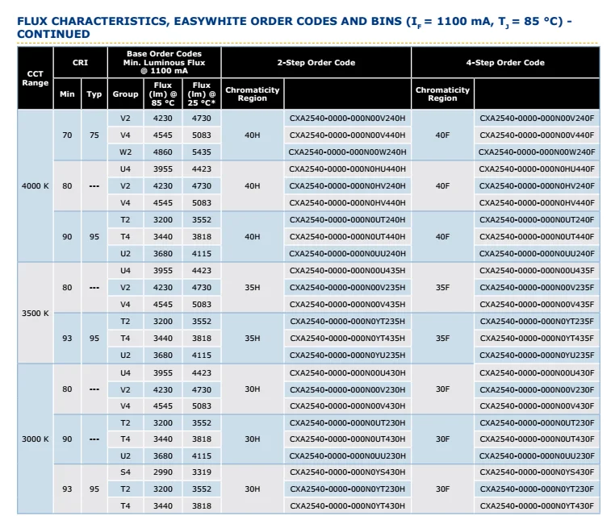Click 4-step code CXA2540-0000-000N0YU235F
Viewport: 615px width, 528px height.
coord(537,355)
